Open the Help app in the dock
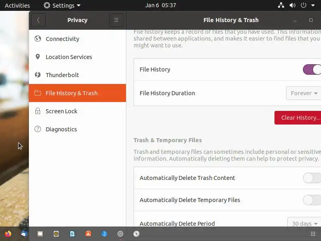This screenshot has height=241, width=321. tap(104, 234)
